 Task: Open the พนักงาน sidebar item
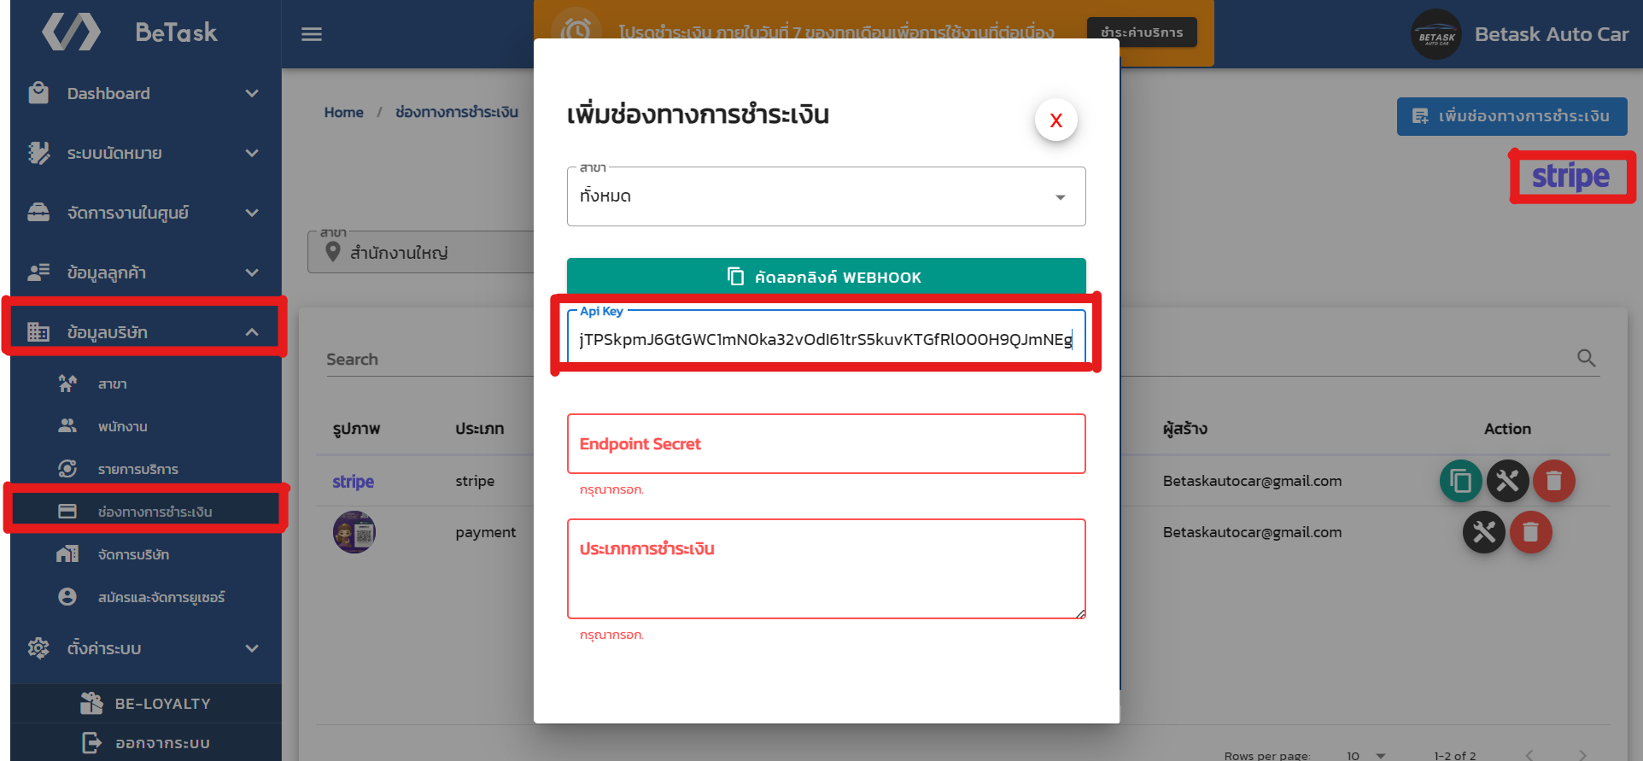122,426
